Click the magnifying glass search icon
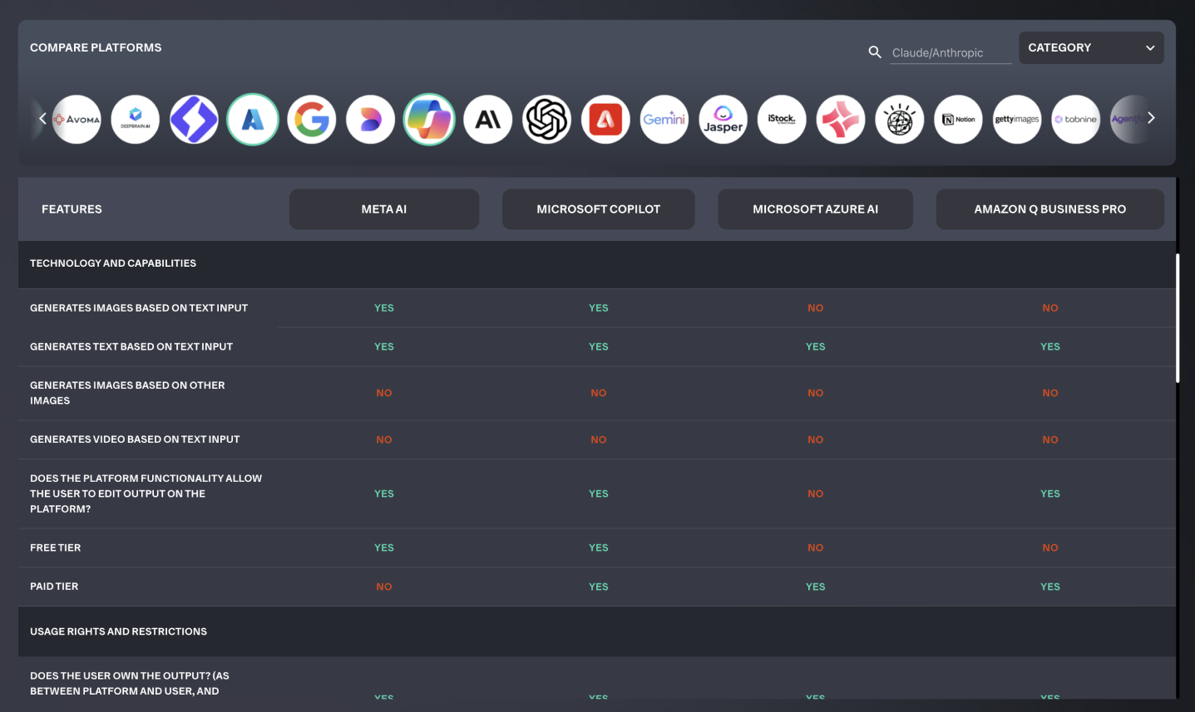The height and width of the screenshot is (712, 1195). (x=875, y=52)
